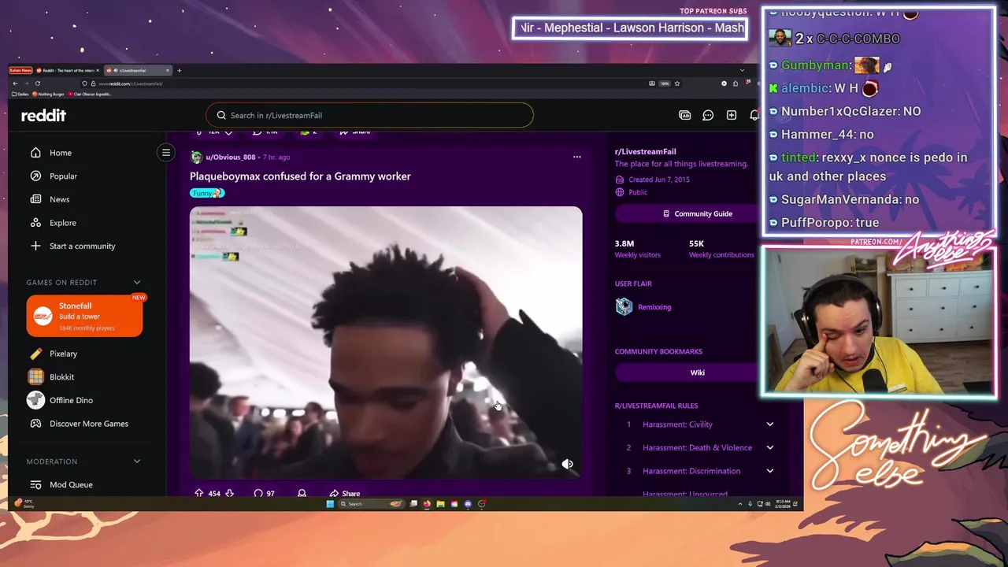Share the Plaqueboymax post

345,494
